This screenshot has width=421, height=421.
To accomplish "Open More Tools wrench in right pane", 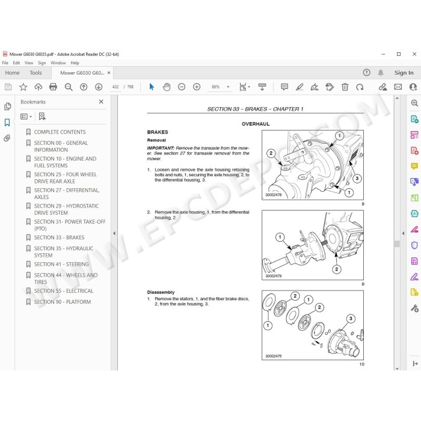I will (414, 308).
